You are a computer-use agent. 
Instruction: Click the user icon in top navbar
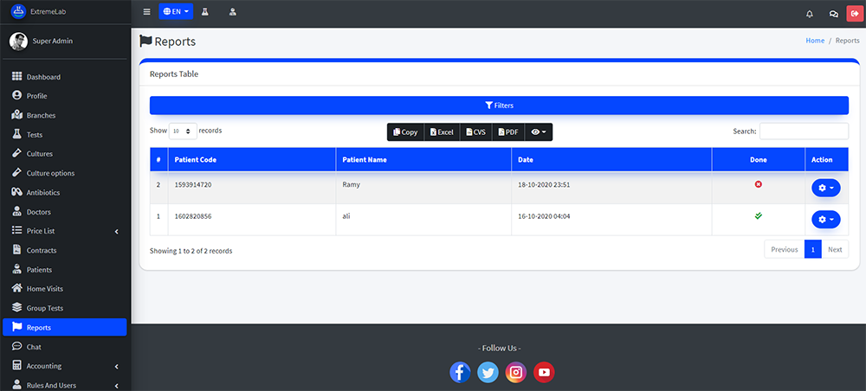(x=232, y=13)
